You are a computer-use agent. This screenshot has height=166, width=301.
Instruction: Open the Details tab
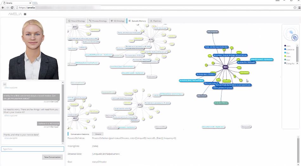98,134
